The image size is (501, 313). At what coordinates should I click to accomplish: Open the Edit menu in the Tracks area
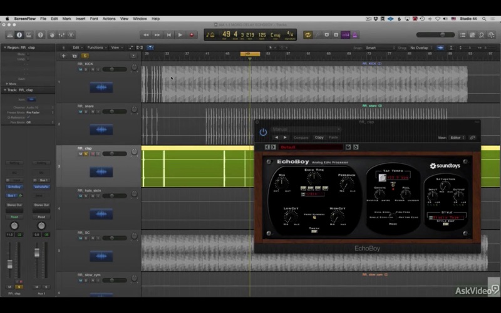pos(77,48)
